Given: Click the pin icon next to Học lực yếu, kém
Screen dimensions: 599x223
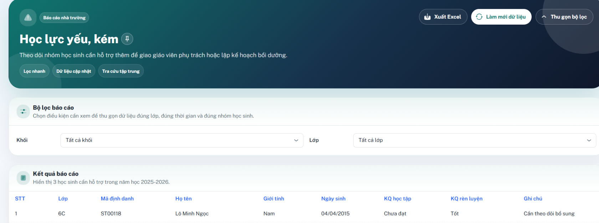Looking at the screenshot, I should pos(127,39).
